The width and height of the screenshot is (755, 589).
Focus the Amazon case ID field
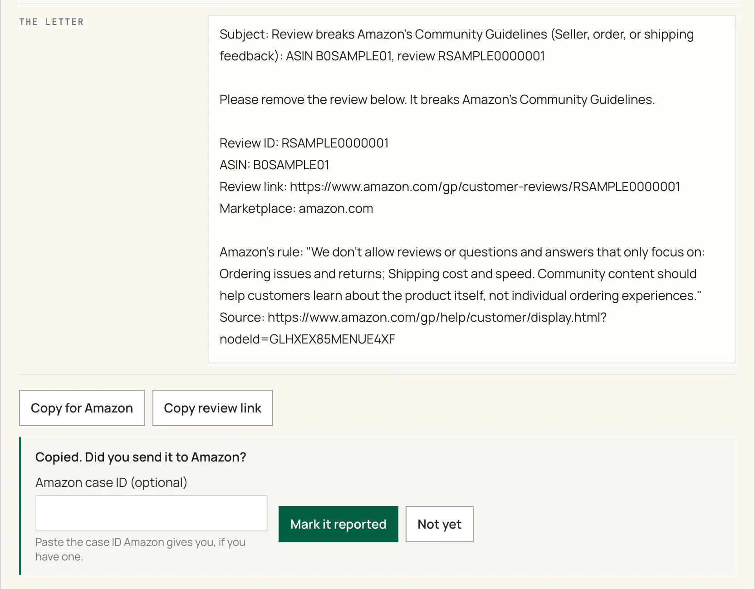(152, 513)
